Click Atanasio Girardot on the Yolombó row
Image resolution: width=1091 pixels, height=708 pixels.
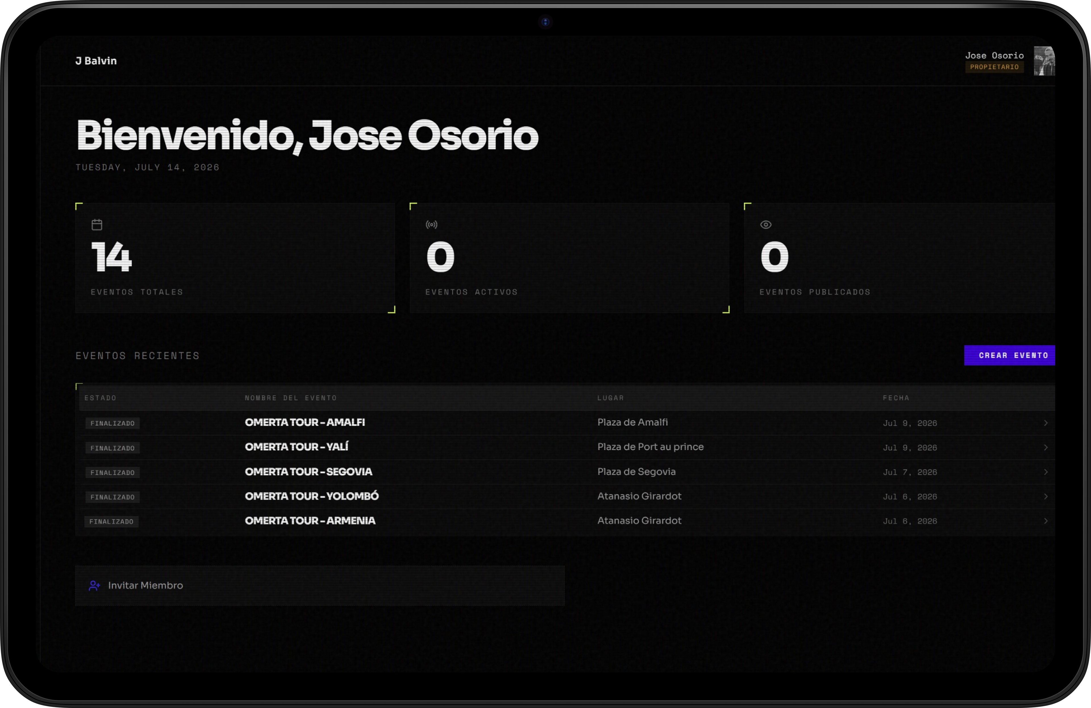pos(639,496)
